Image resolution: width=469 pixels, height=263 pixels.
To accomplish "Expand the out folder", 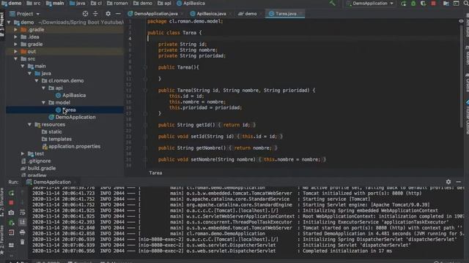I will coord(15,52).
